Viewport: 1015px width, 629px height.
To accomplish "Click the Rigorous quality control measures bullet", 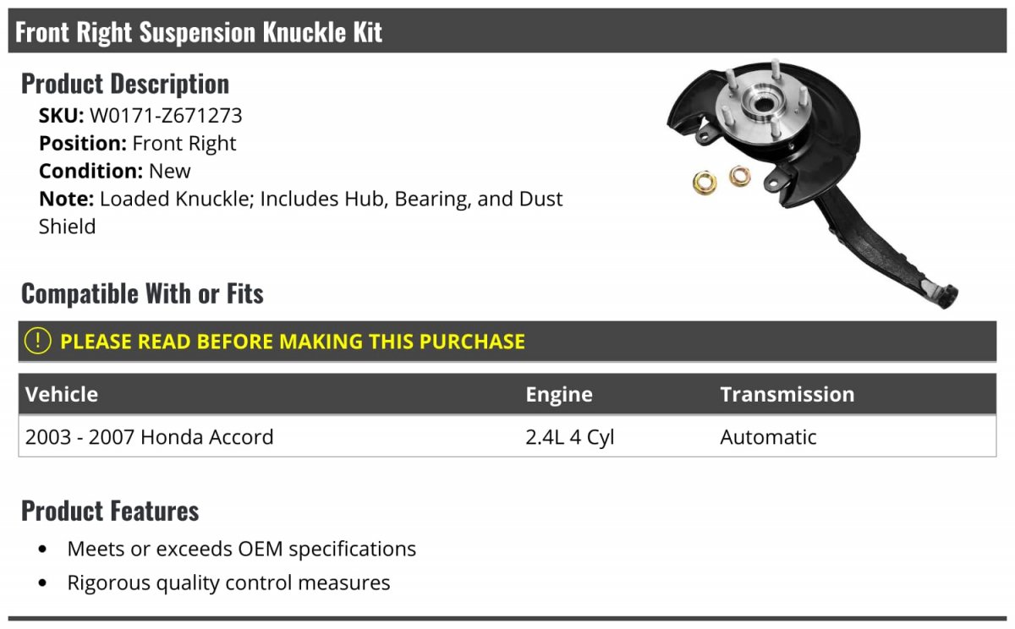I will (228, 583).
